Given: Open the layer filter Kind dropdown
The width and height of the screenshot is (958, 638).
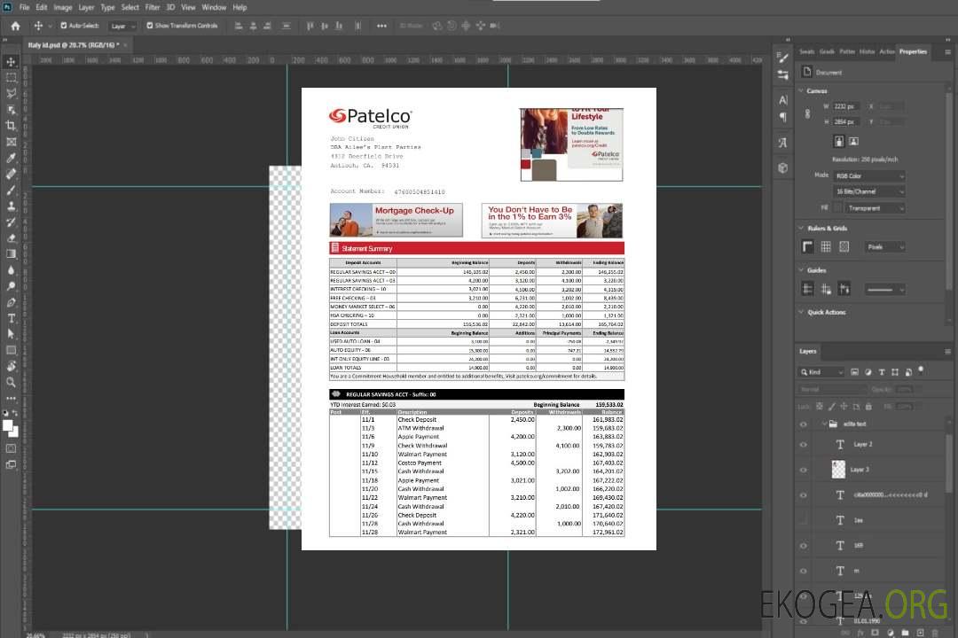Looking at the screenshot, I should coord(821,372).
